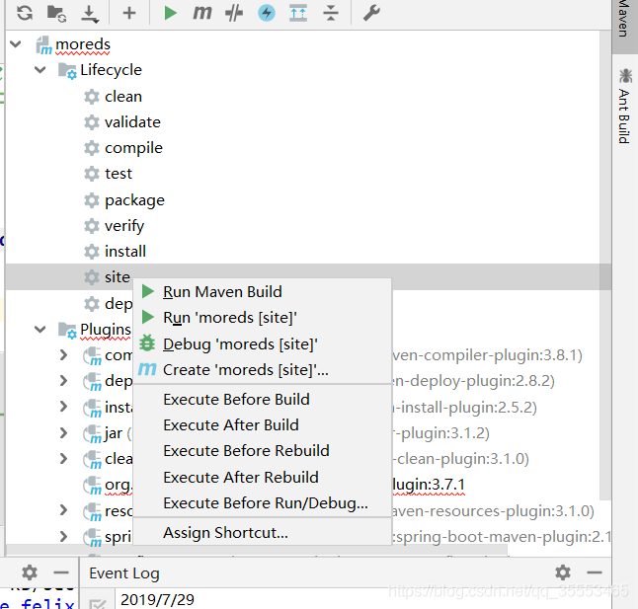Click the gear icon beside clean
This screenshot has width=638, height=609.
[x=92, y=97]
